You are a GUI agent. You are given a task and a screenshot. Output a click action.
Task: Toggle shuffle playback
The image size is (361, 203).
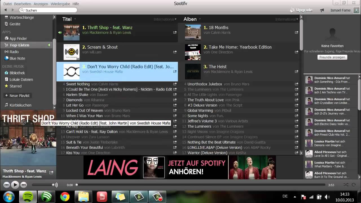pyautogui.click(x=346, y=185)
